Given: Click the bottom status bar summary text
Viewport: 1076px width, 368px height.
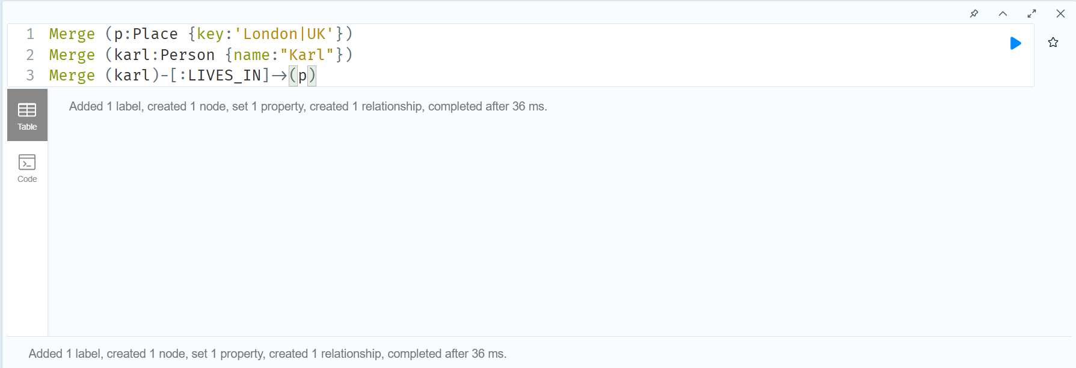Looking at the screenshot, I should point(268,354).
